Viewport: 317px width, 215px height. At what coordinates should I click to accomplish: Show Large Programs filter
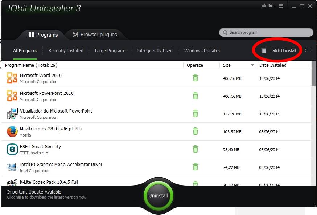click(x=110, y=50)
